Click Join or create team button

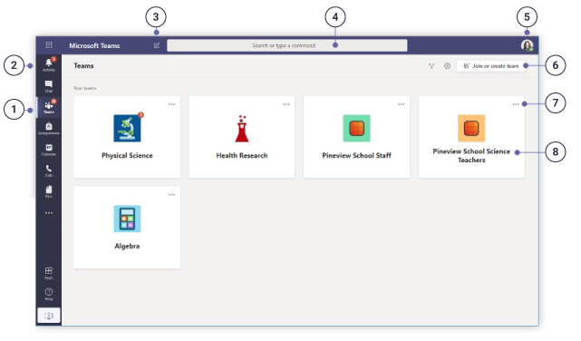[x=491, y=66]
